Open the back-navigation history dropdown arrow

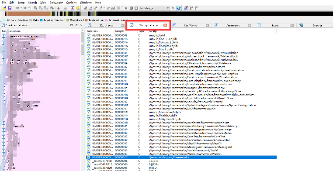21,8
